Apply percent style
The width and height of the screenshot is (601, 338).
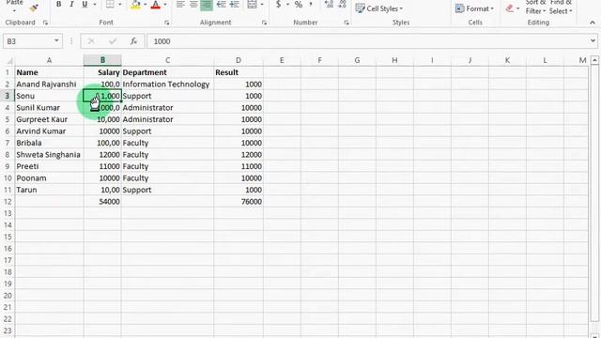pyautogui.click(x=299, y=5)
